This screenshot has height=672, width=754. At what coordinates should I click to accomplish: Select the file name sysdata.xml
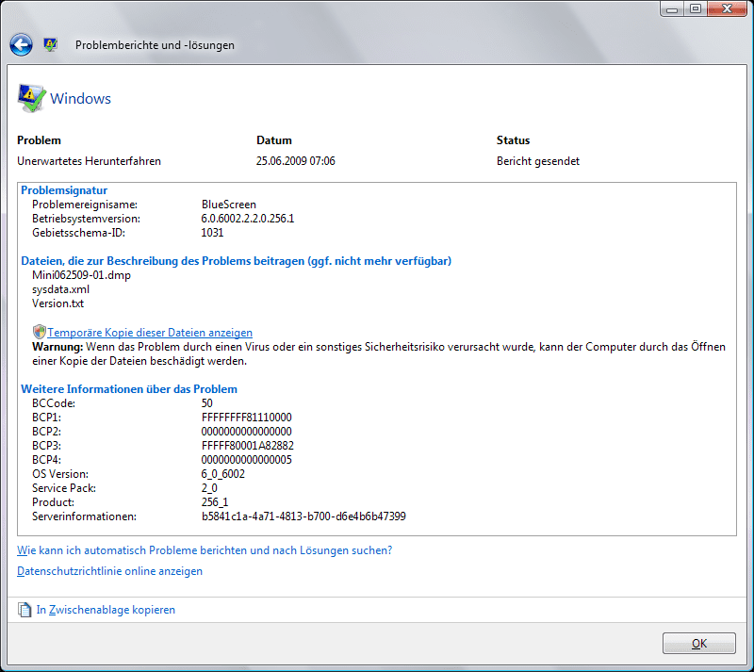(60, 289)
